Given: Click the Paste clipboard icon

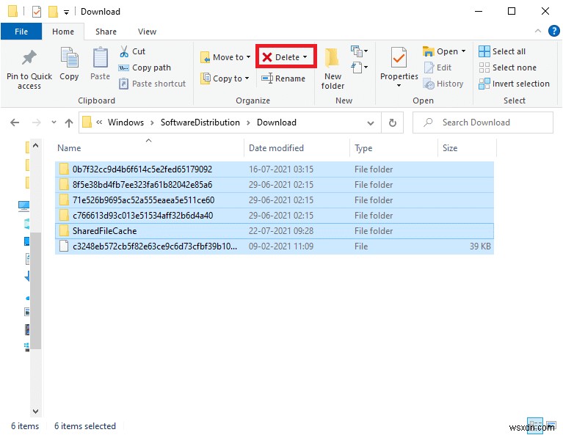Looking at the screenshot, I should pos(100,57).
